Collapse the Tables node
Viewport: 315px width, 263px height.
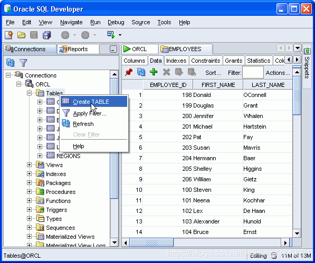coord(29,93)
